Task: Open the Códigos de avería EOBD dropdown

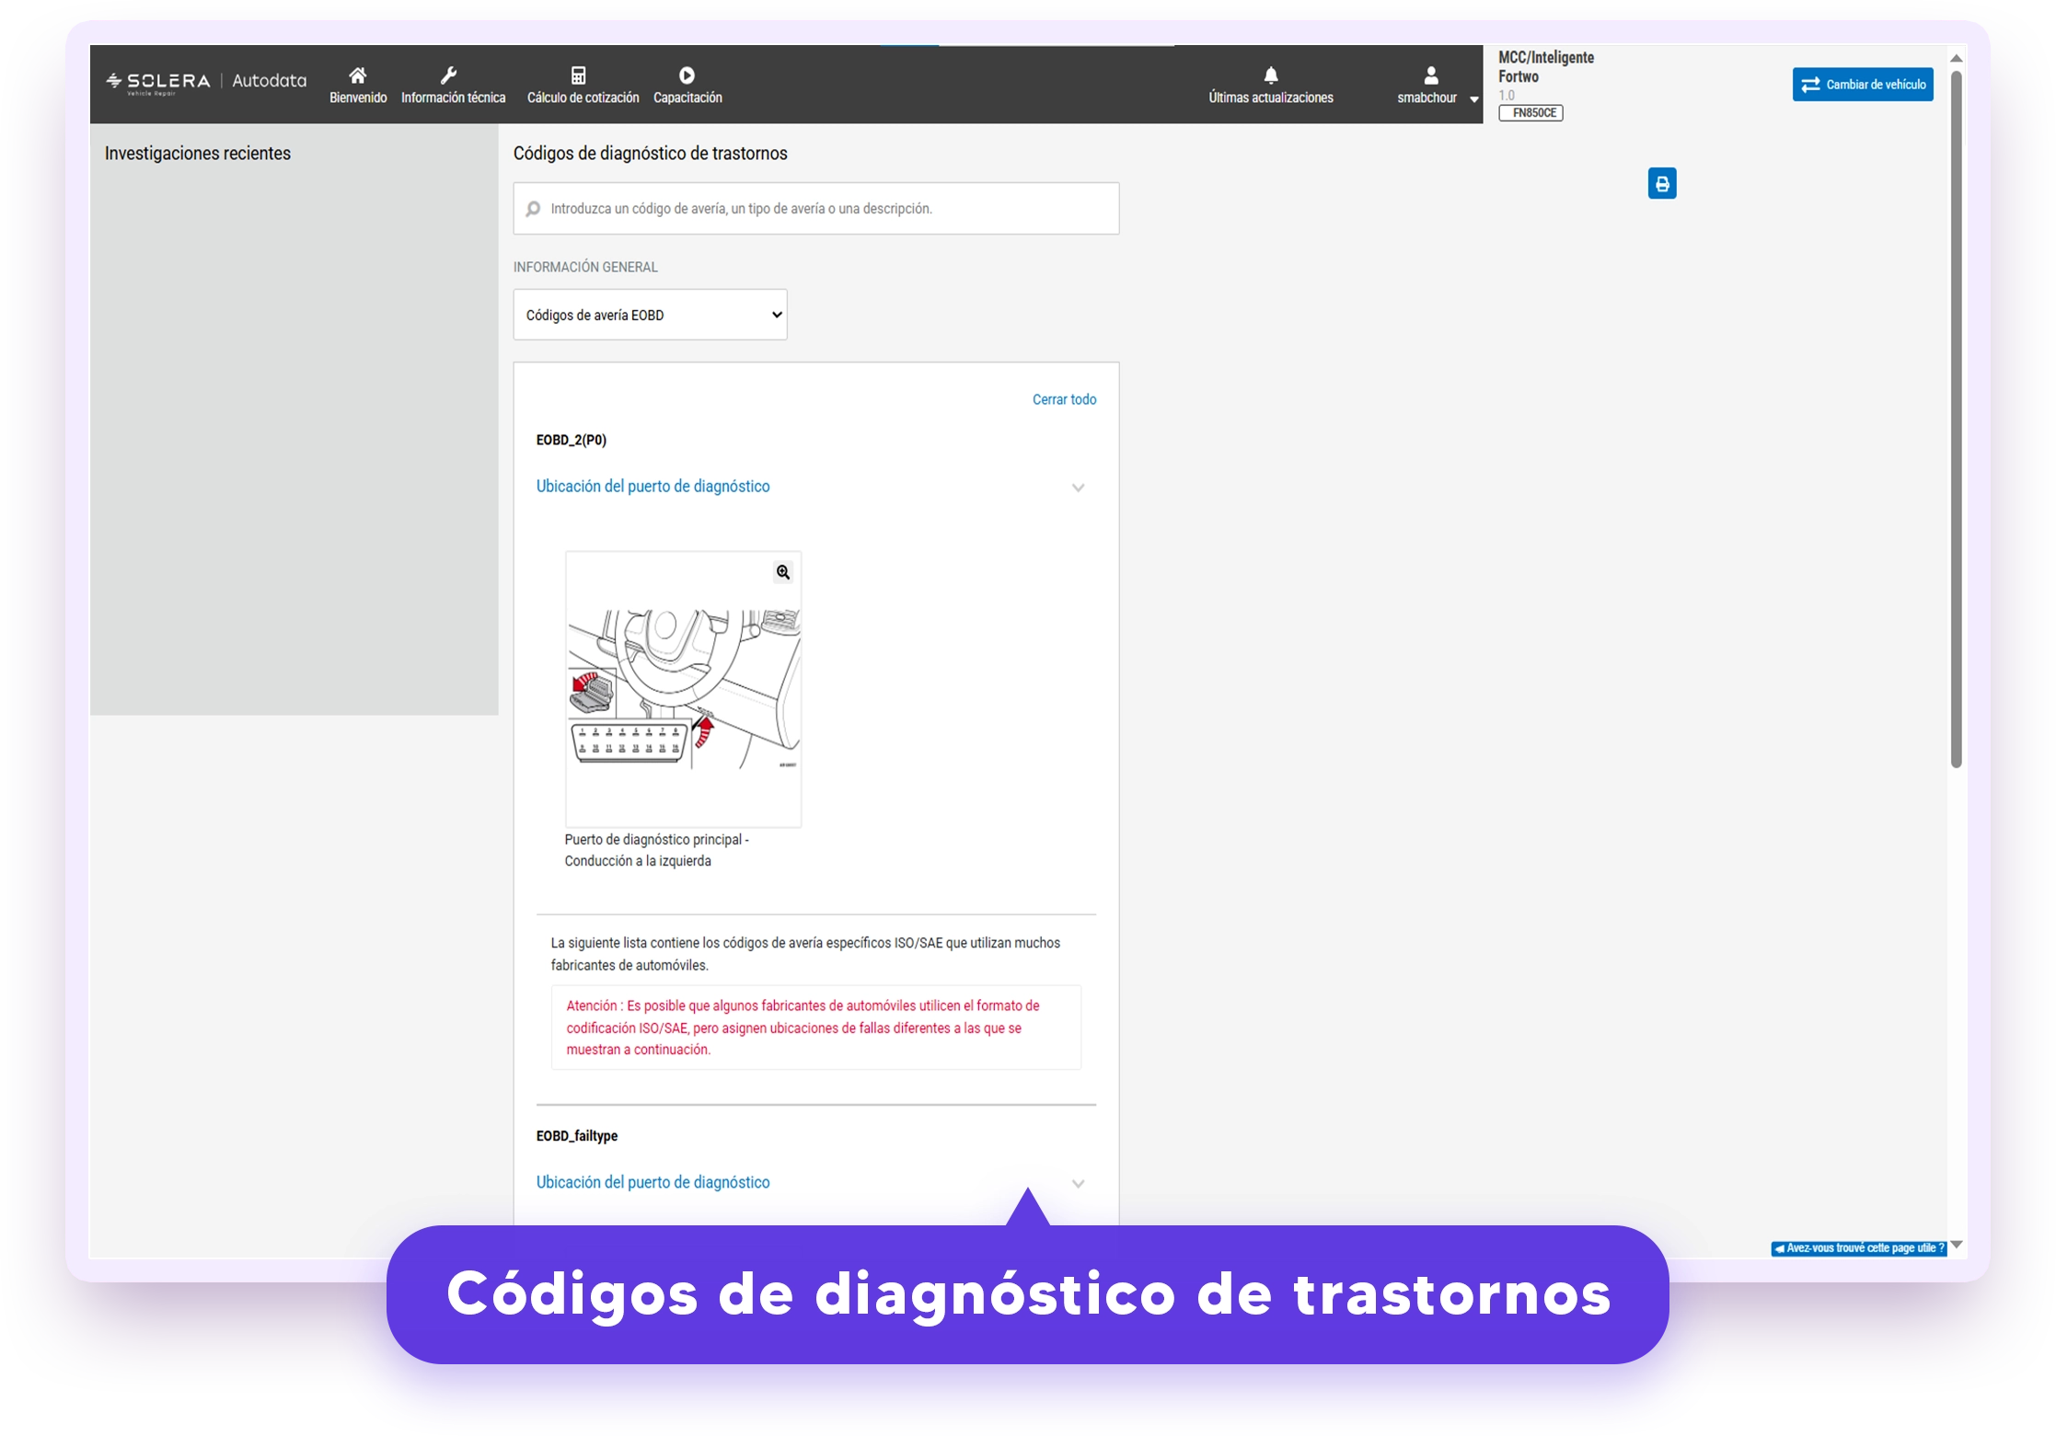Action: (650, 315)
